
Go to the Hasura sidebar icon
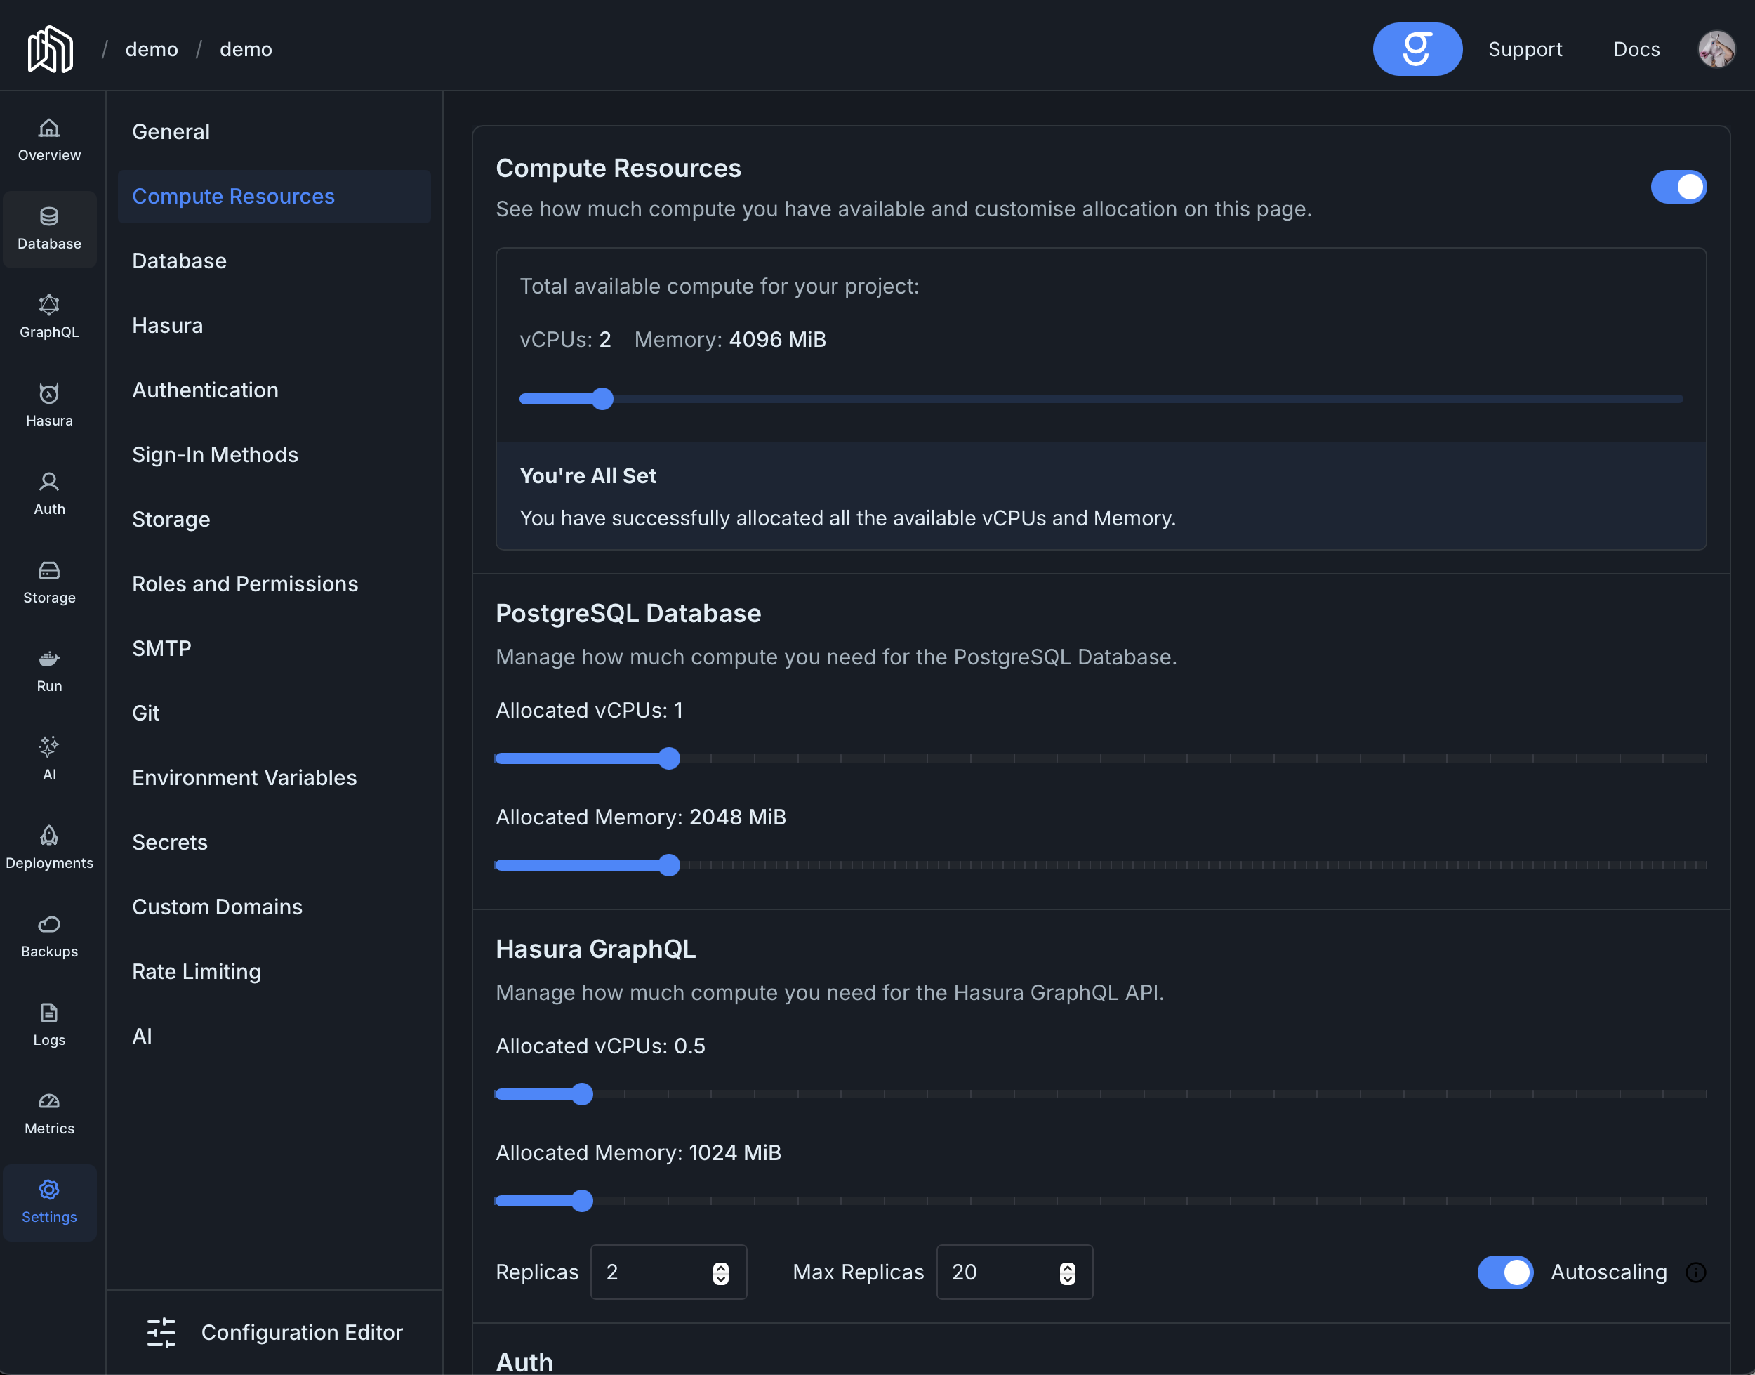click(x=49, y=394)
